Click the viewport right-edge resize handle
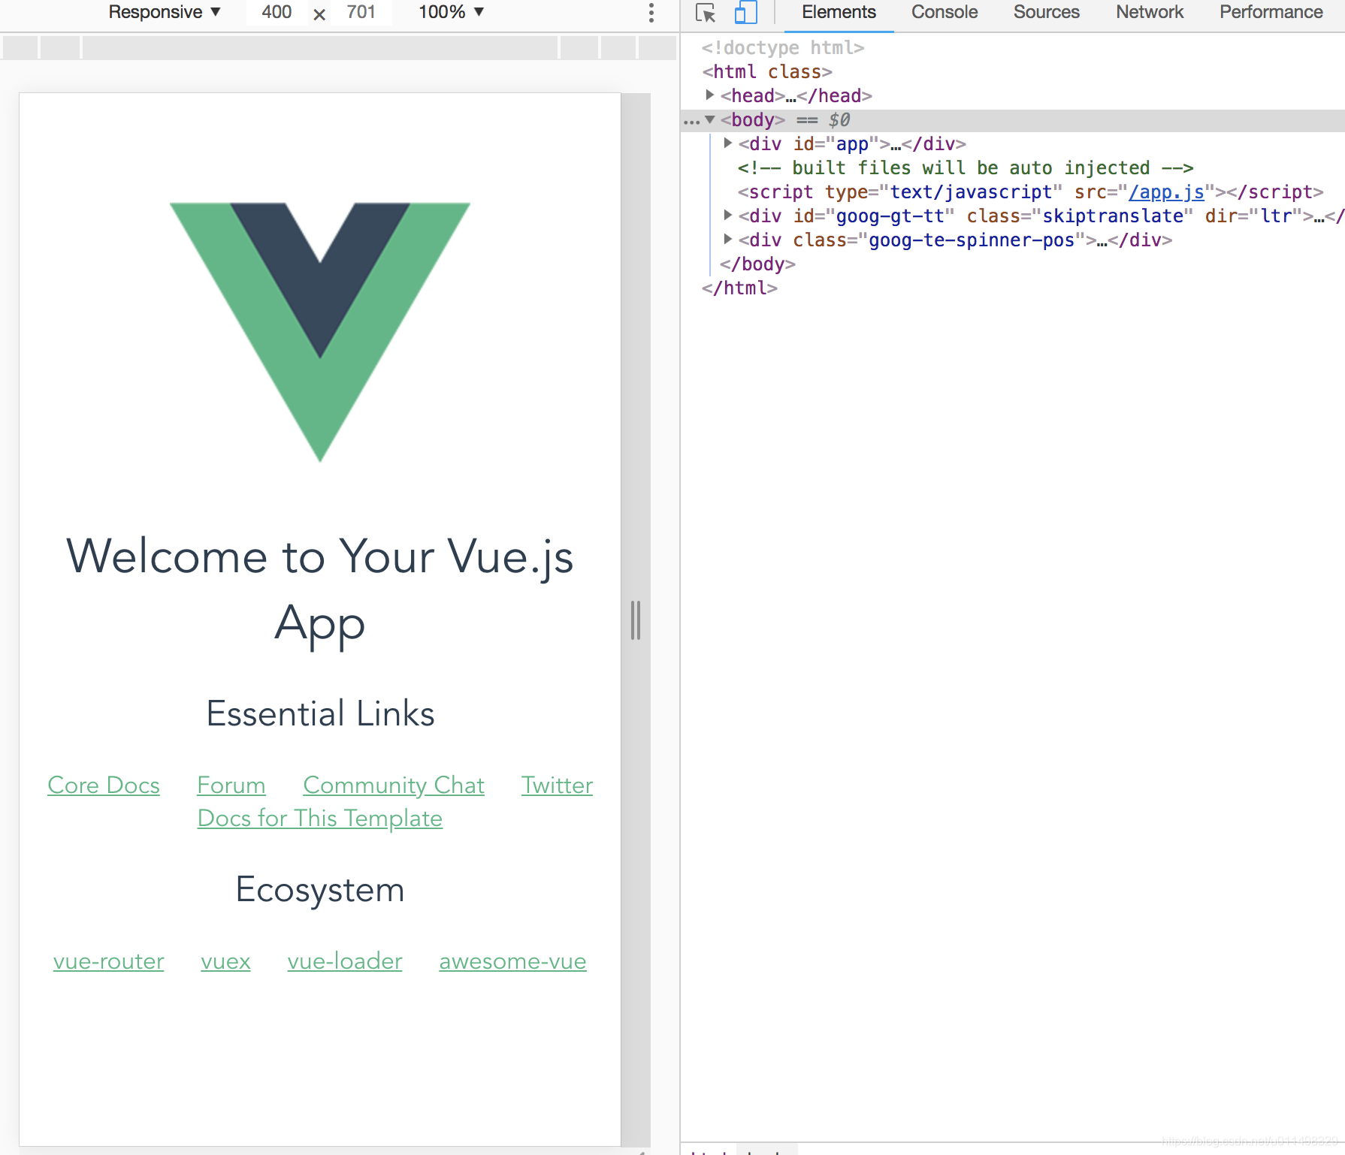1345x1155 pixels. coord(636,620)
